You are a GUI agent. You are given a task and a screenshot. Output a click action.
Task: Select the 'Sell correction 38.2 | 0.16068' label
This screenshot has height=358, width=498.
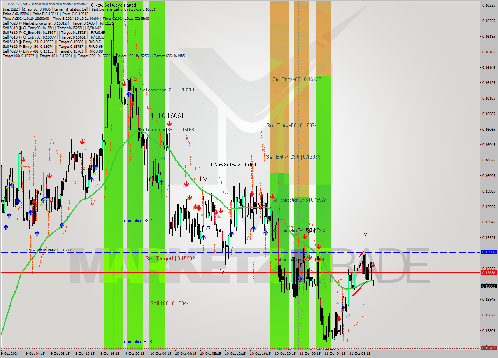[x=167, y=129]
